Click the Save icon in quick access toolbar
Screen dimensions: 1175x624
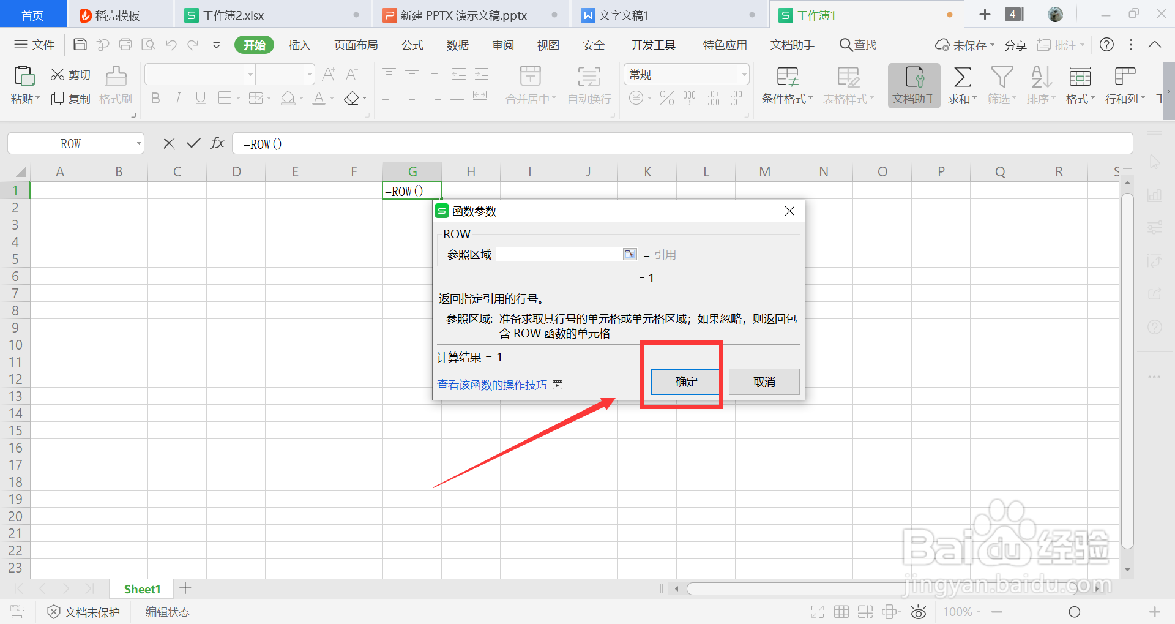click(80, 44)
